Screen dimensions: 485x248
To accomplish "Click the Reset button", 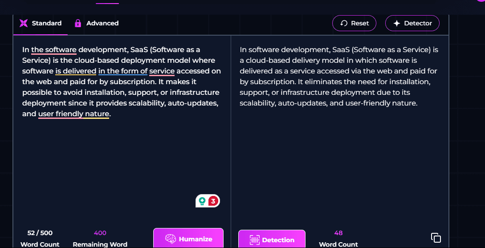I will 354,23.
